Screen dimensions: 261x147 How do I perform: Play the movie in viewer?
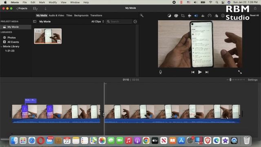pos(200,72)
